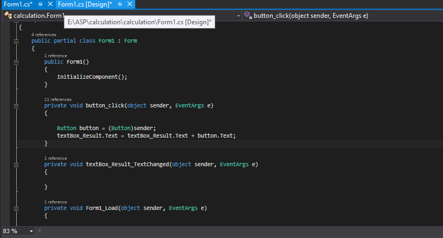The height and width of the screenshot is (238, 443).
Task: Close the Form1.cs [Design] tab
Action: click(130, 4)
